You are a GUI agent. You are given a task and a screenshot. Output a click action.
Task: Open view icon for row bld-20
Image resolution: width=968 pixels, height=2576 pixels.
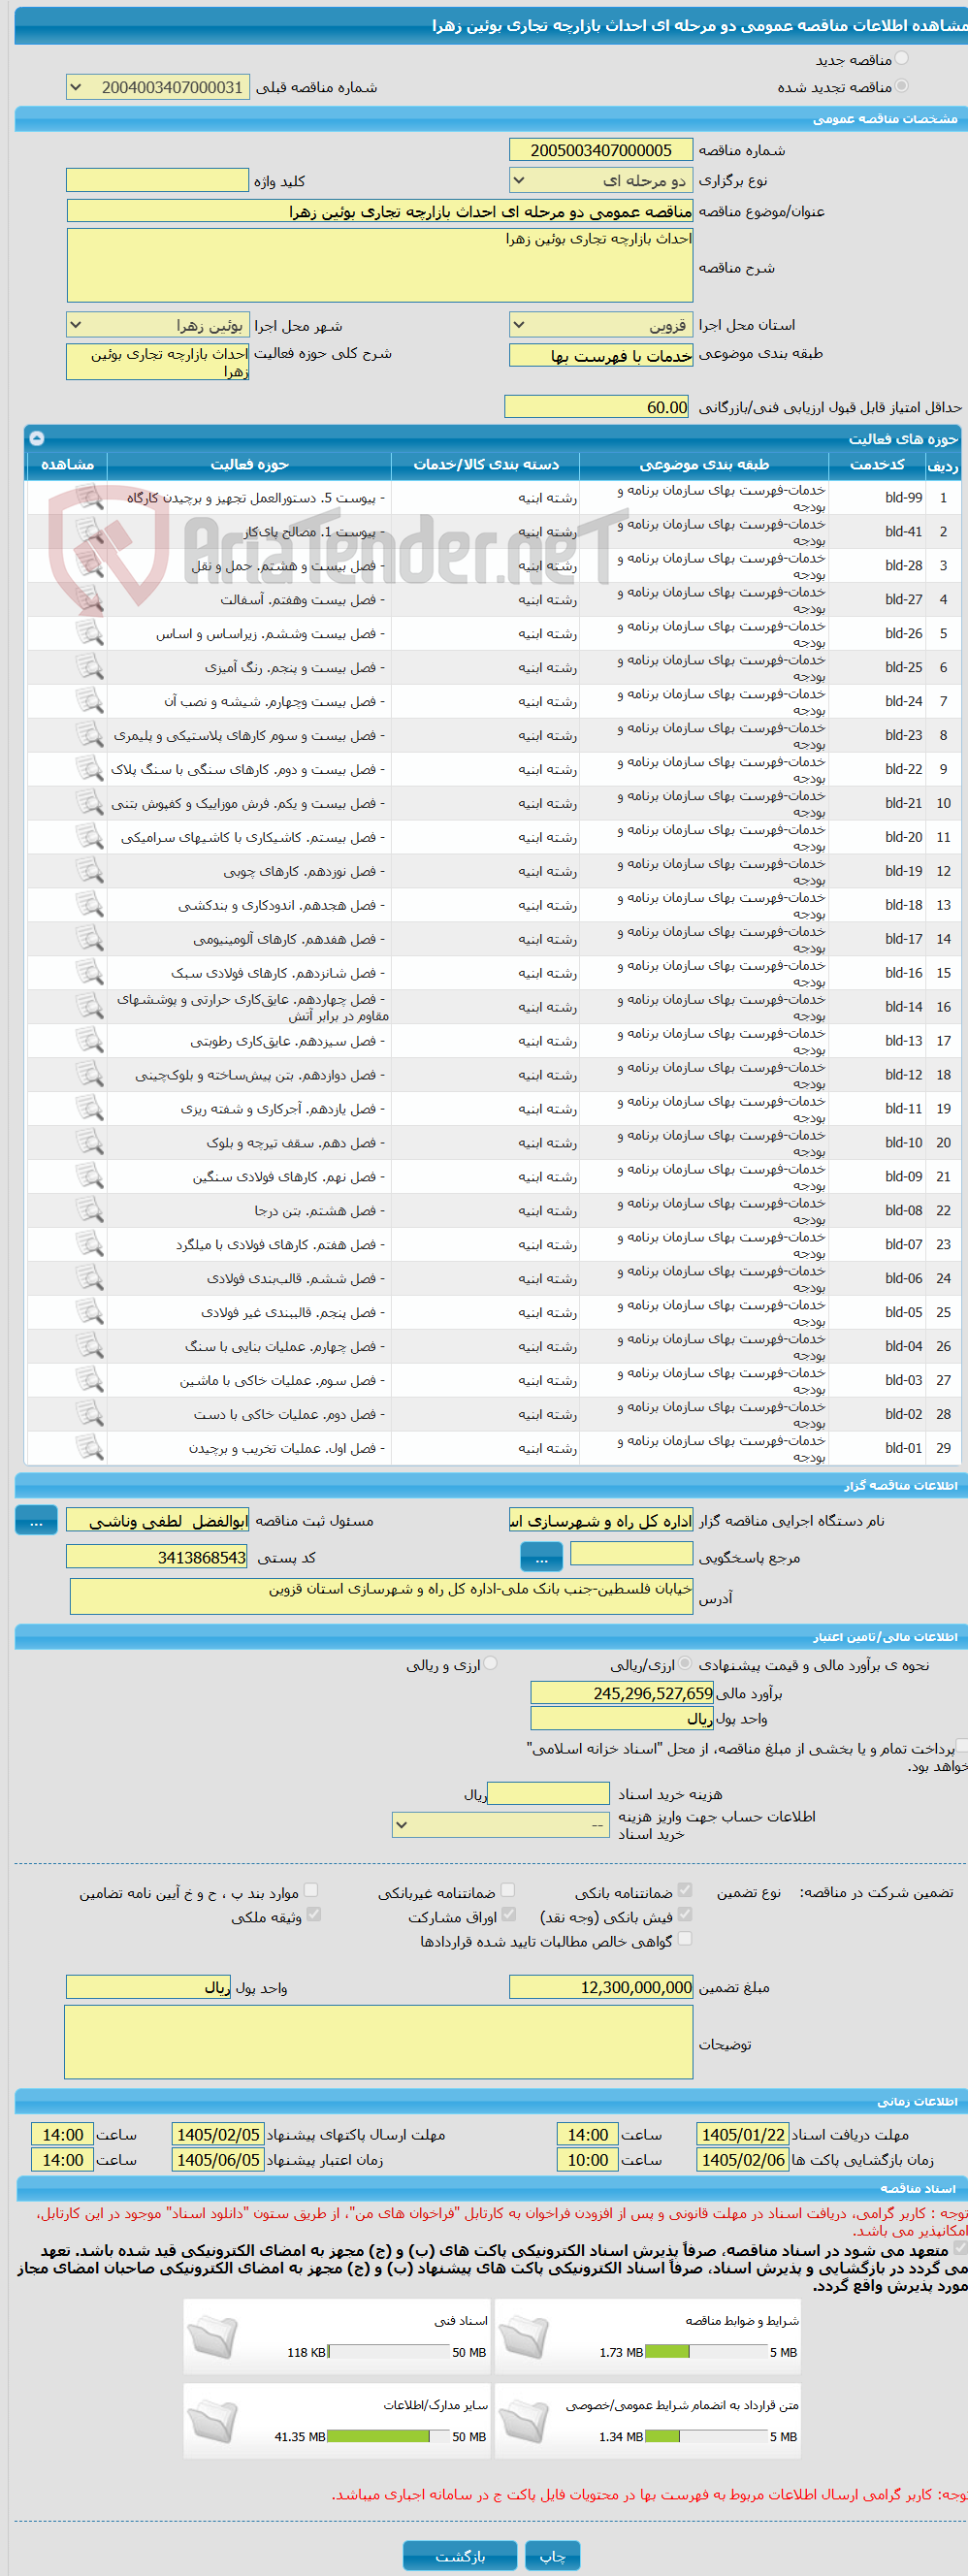pos(90,837)
